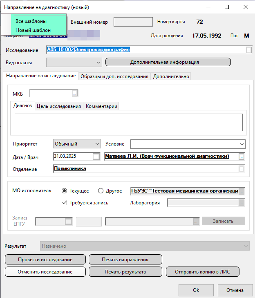
Task: Click into the date field showing 31.03.2025
Action: (x=73, y=157)
